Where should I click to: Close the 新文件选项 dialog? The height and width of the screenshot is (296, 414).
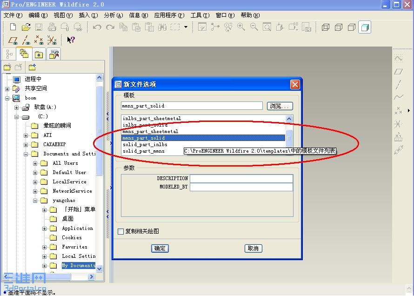(x=295, y=85)
